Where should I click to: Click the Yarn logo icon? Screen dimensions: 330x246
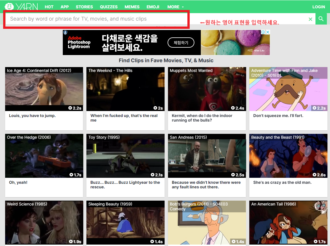(9, 7)
